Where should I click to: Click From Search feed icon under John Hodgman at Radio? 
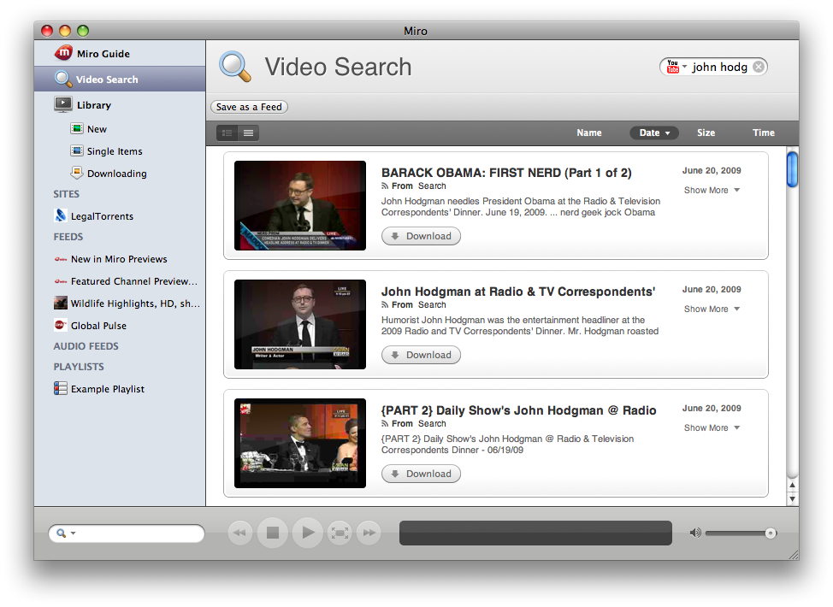(x=385, y=305)
